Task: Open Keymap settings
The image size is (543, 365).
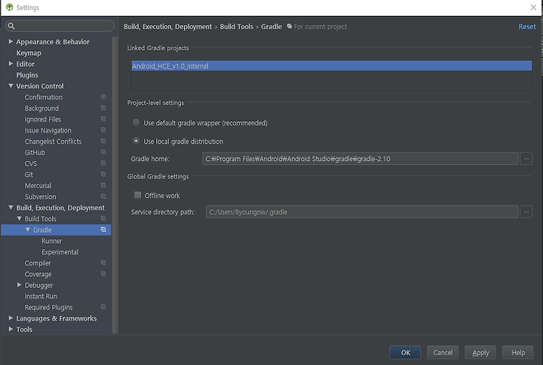Action: [x=29, y=53]
